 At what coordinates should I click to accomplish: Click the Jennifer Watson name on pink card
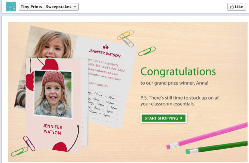[x=52, y=130]
